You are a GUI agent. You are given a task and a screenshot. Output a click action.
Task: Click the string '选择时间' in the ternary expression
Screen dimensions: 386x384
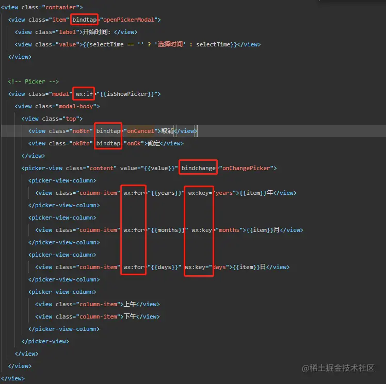[x=170, y=44]
